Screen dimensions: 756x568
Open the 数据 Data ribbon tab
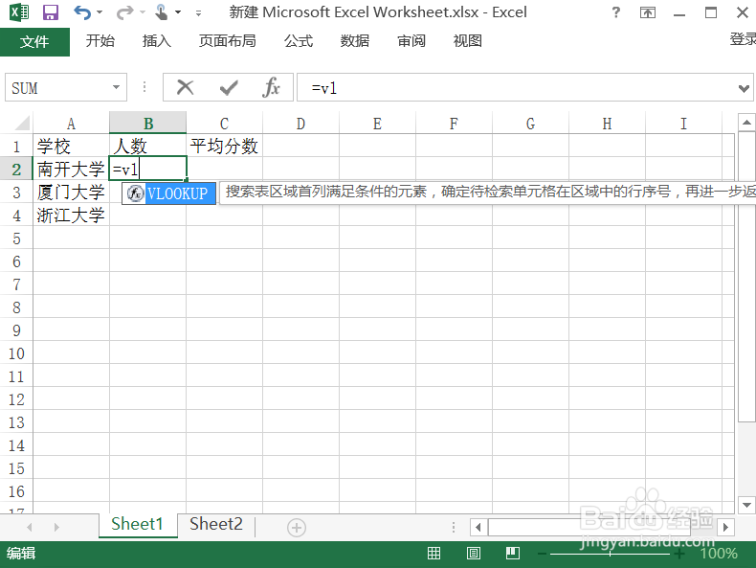355,41
